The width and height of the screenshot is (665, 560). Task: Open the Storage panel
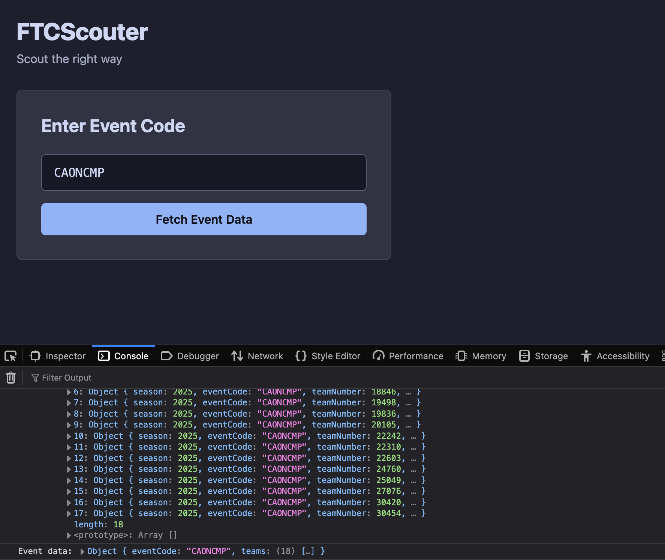click(x=544, y=356)
